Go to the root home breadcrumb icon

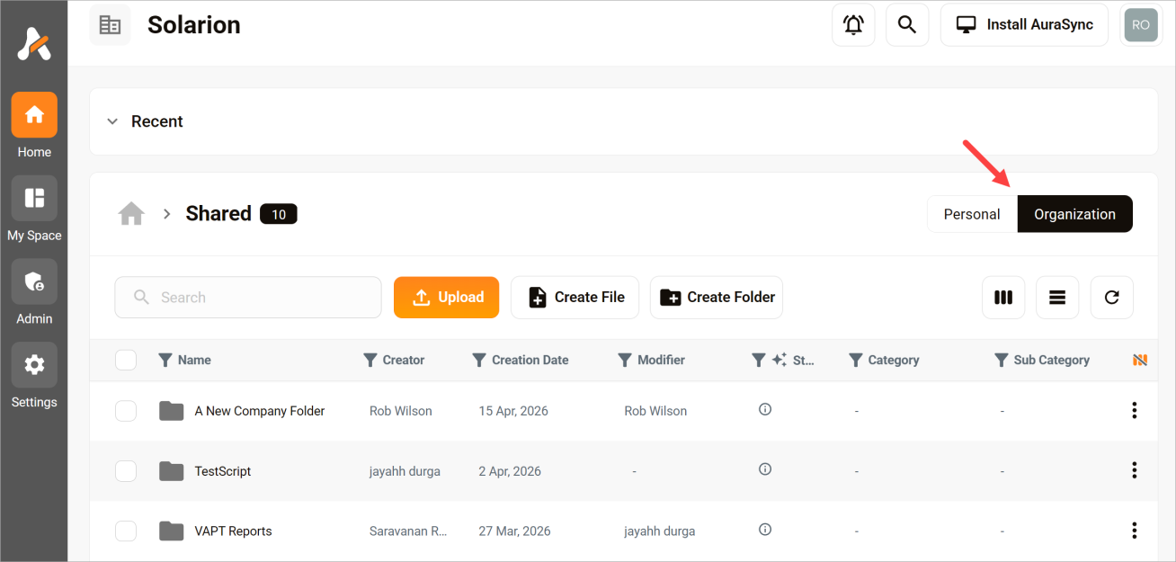pos(131,214)
